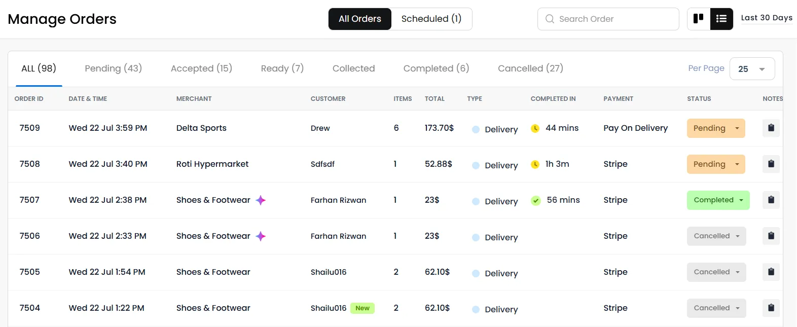Click the DATE & TIME column header
Screen dimensions: 797x327
[x=88, y=99]
